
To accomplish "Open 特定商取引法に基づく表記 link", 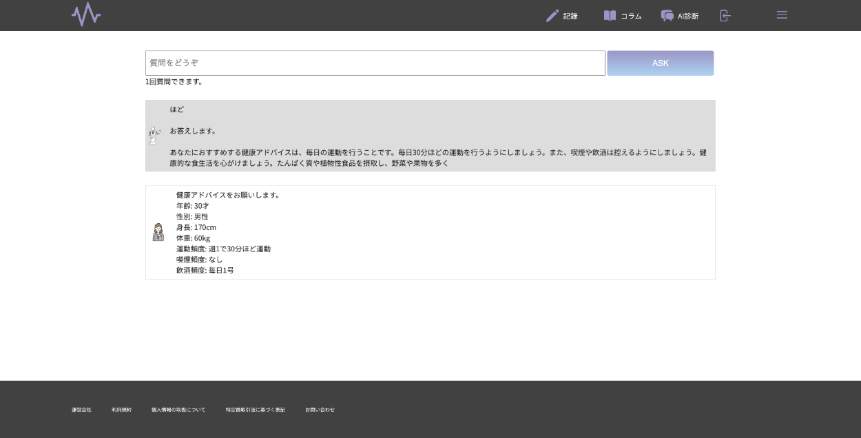I will point(255,410).
